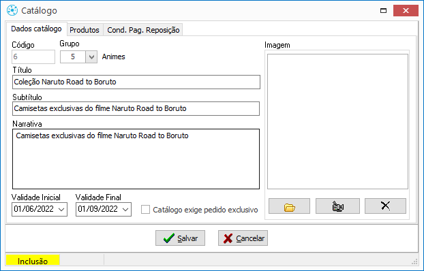Click the red X on Cancelar

[228, 238]
